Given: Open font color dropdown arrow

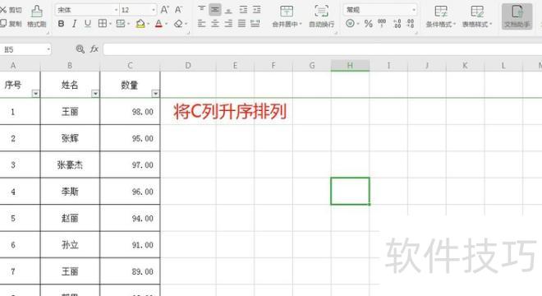Looking at the screenshot, I should click(x=166, y=24).
